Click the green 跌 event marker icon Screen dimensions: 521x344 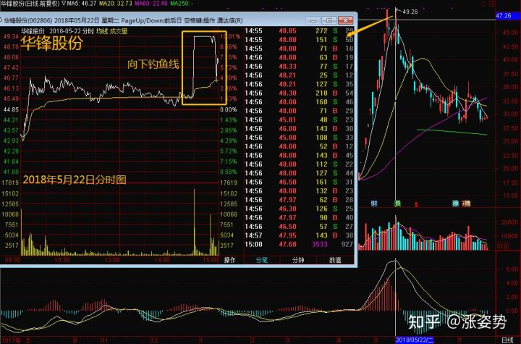pyautogui.click(x=397, y=204)
